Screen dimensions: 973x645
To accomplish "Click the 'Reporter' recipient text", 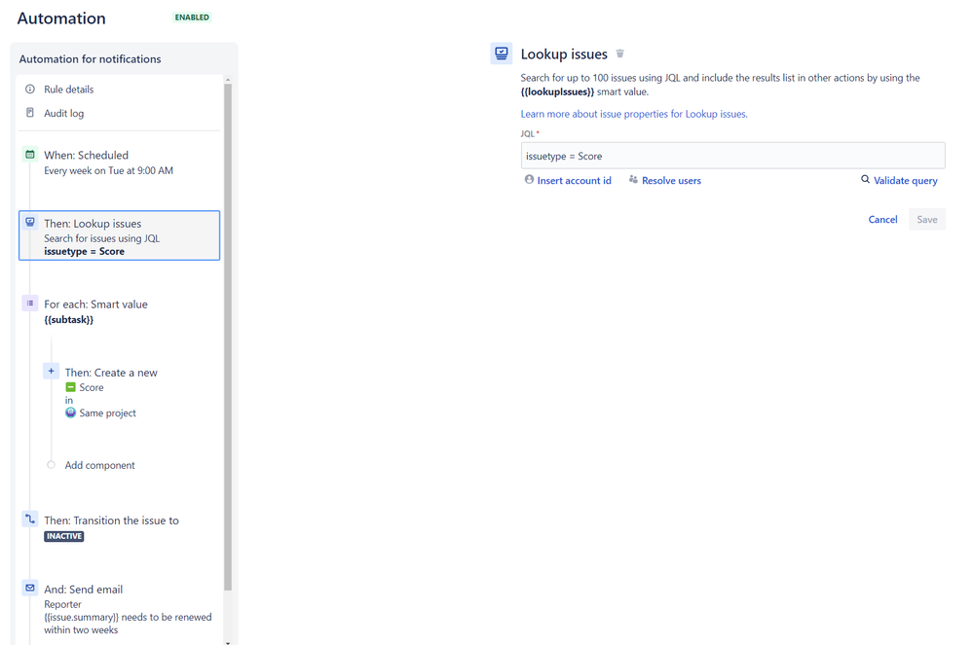I will (62, 604).
